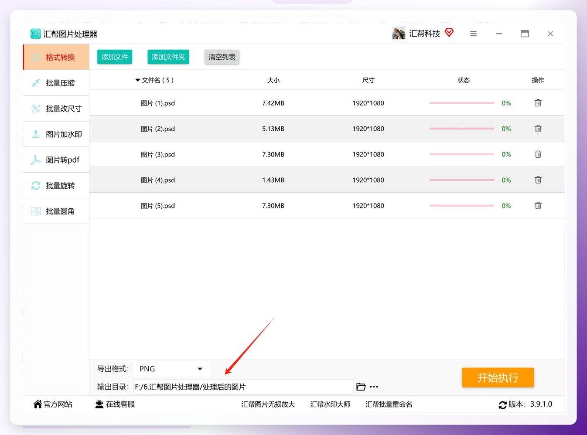This screenshot has width=587, height=435.
Task: Open the hamburger menu icon
Action: [x=473, y=34]
